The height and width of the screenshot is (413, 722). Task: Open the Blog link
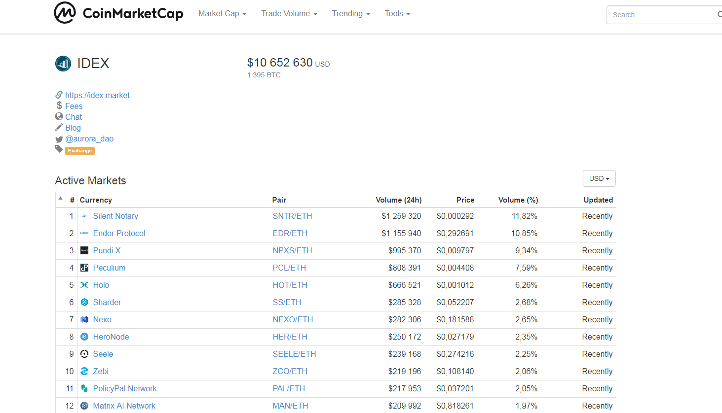pos(73,128)
